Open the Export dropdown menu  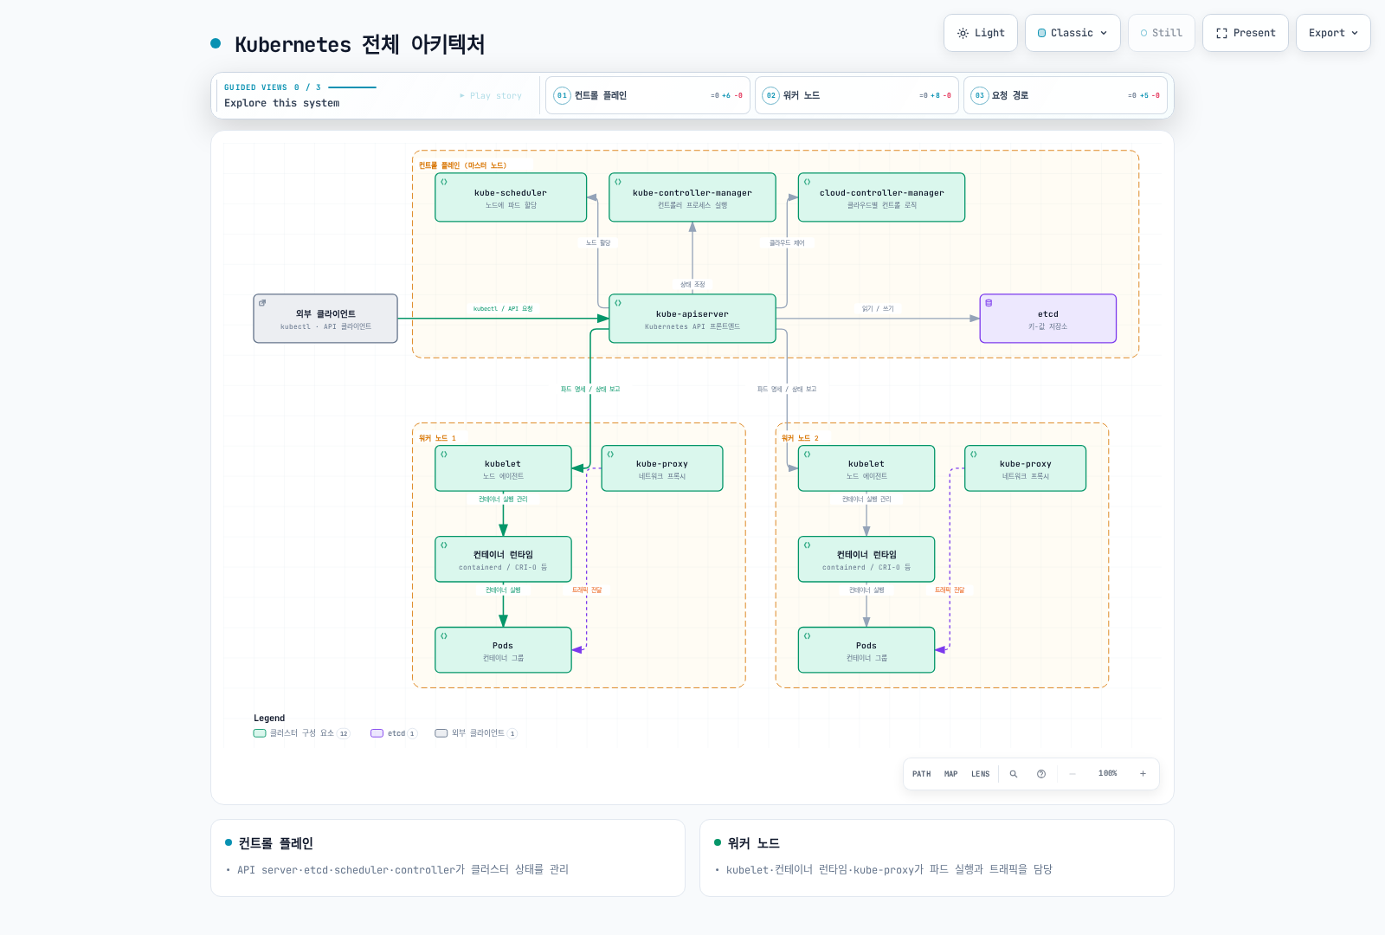1333,33
